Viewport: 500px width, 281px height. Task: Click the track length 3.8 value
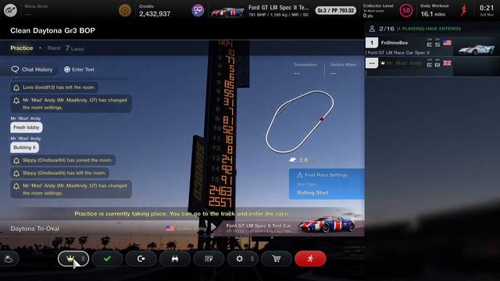coord(303,160)
